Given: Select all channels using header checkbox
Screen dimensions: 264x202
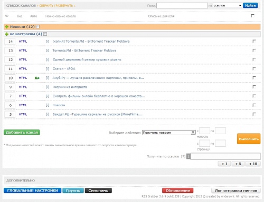Looking at the screenshot, I should (x=252, y=16).
